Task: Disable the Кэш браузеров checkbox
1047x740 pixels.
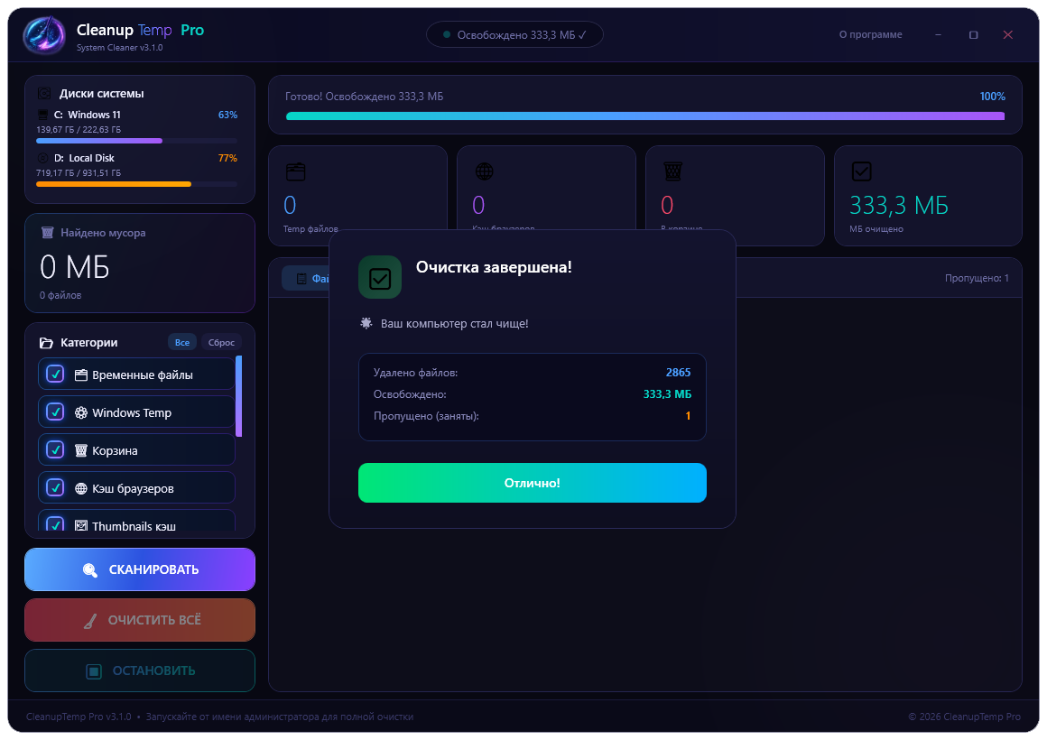Action: click(x=55, y=488)
